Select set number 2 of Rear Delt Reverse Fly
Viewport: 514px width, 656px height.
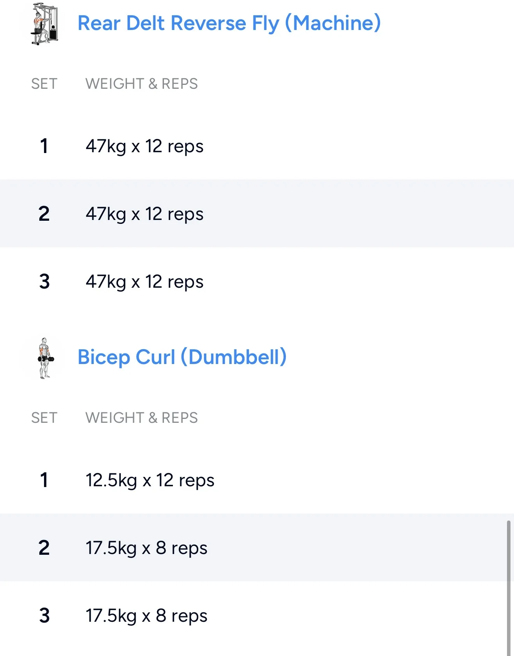(44, 214)
